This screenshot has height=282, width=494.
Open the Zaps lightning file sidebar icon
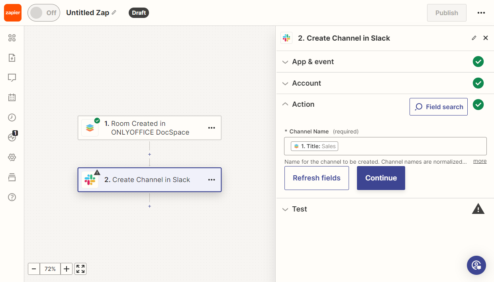click(x=12, y=58)
